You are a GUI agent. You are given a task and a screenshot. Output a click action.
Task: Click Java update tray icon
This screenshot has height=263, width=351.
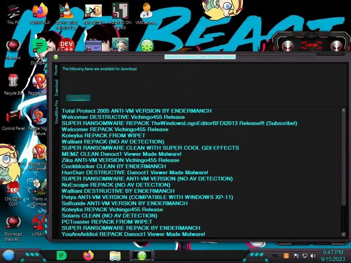[286, 255]
